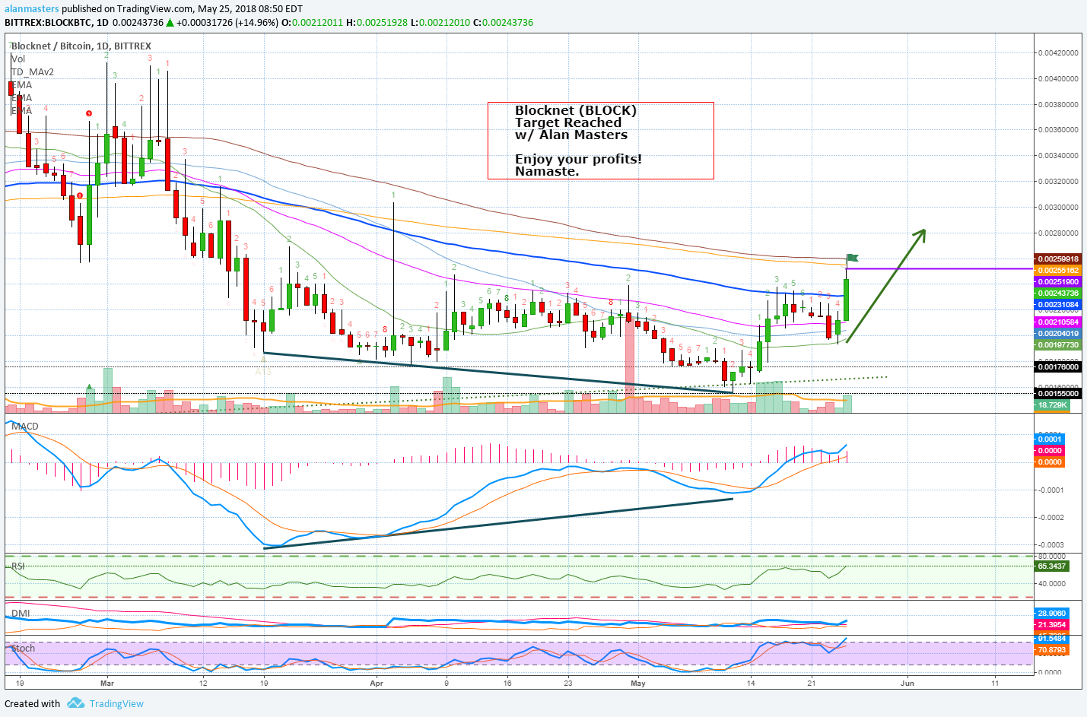Image resolution: width=1087 pixels, height=717 pixels.
Task: Click the Stoch 70.8793 value tag
Action: (x=1052, y=649)
